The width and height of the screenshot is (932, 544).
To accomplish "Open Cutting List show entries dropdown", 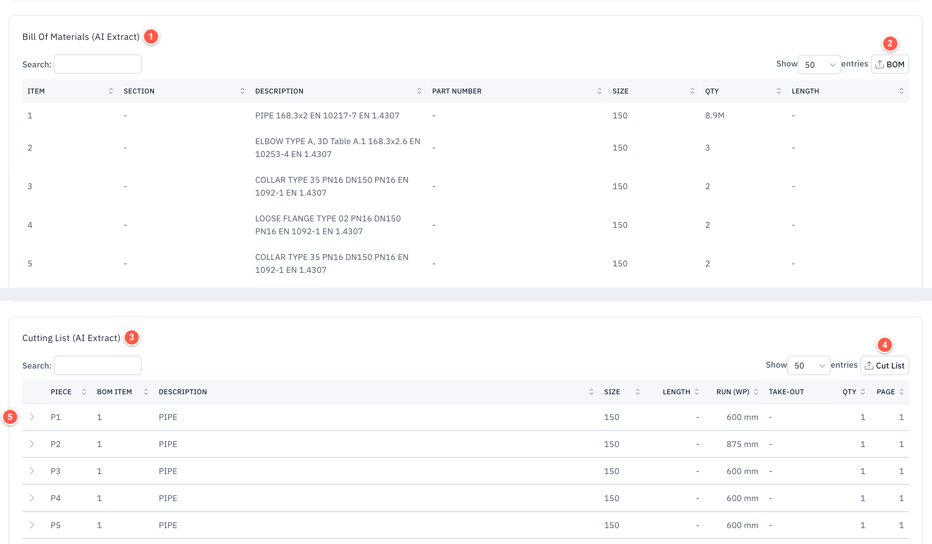I will click(809, 366).
